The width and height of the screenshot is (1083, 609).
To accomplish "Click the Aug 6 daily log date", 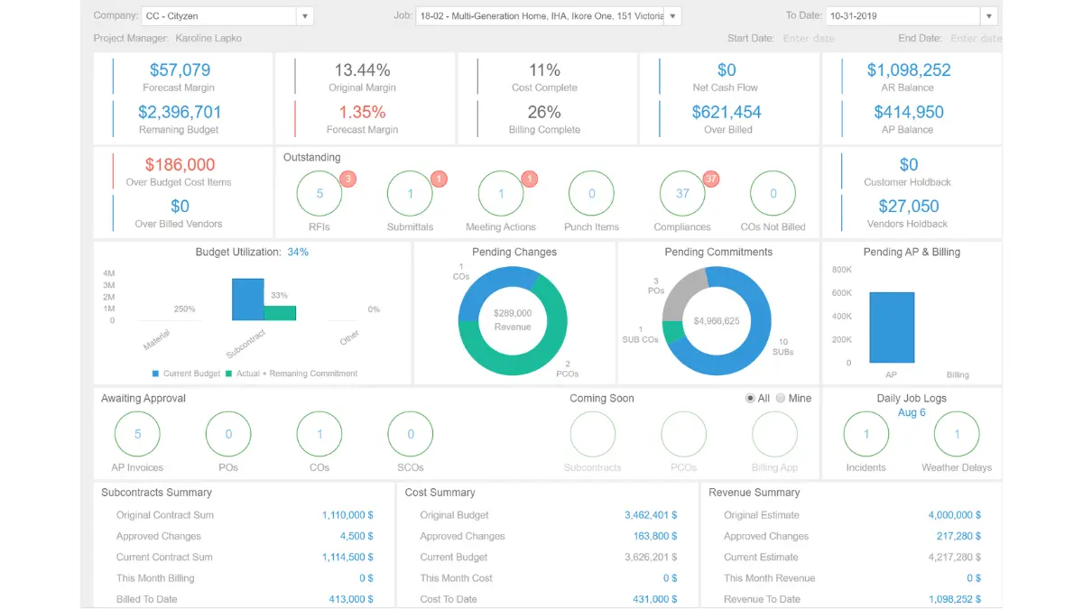I will [x=912, y=412].
